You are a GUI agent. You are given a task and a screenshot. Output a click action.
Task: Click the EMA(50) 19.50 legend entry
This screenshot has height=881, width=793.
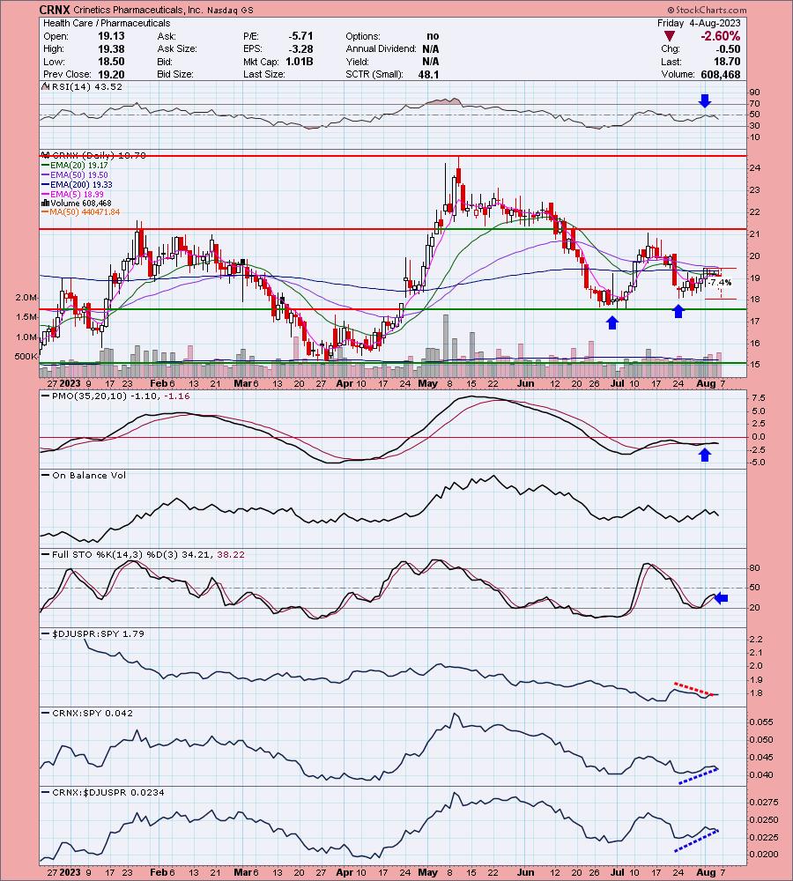(75, 175)
